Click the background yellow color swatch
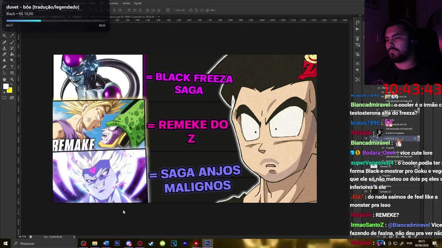This screenshot has height=248, width=442. click(x=10, y=91)
